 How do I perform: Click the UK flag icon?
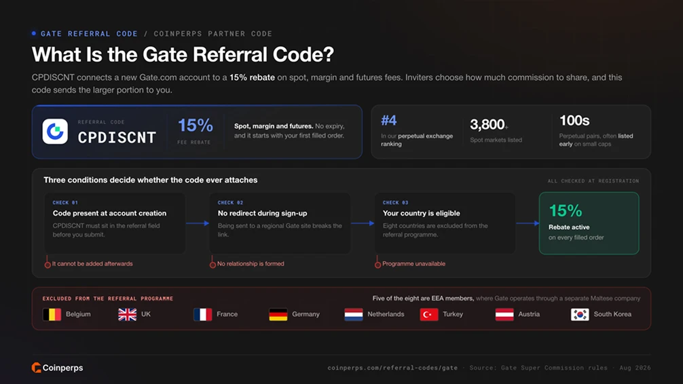click(127, 314)
